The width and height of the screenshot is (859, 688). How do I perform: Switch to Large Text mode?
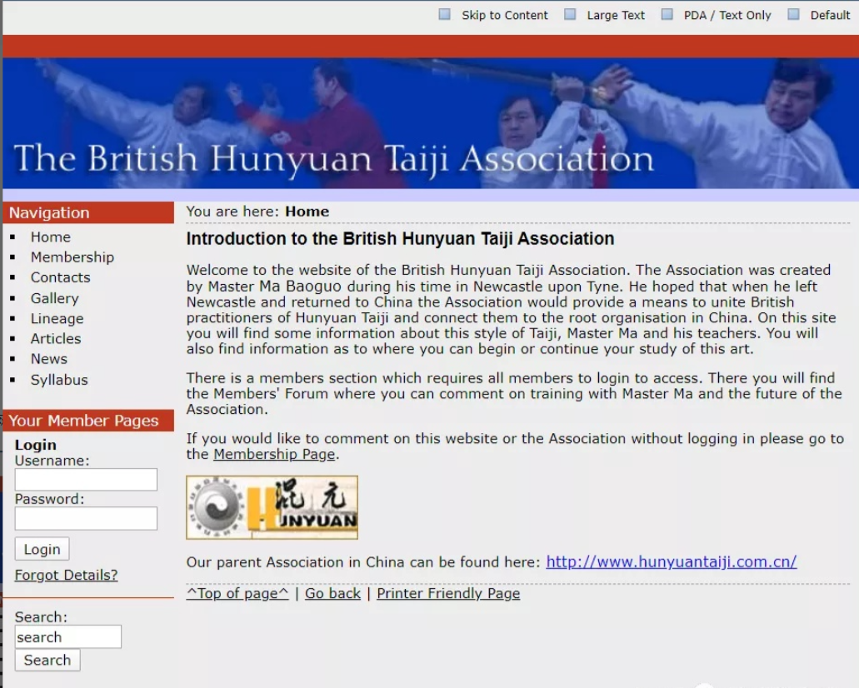tap(616, 15)
